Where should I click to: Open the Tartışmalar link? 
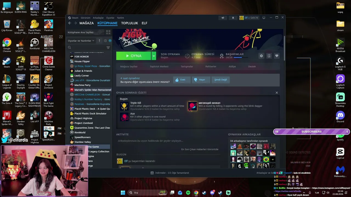pyautogui.click(x=187, y=66)
